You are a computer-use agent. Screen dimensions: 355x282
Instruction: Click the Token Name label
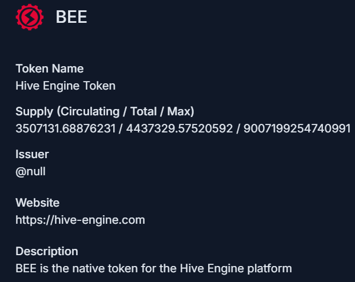coord(50,69)
